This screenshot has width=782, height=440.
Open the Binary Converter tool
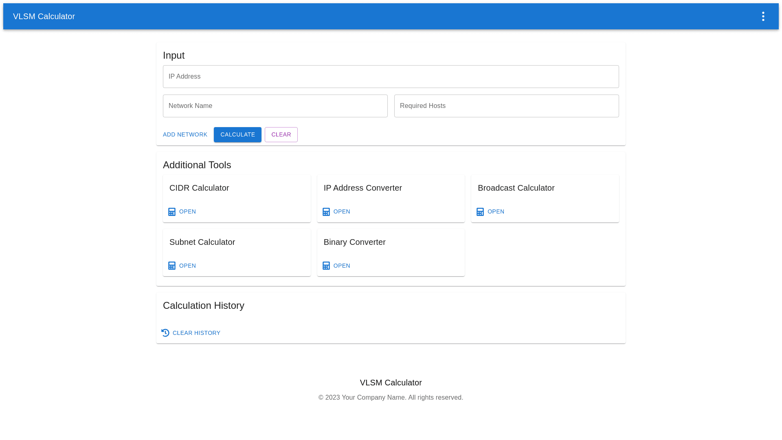[x=342, y=266]
